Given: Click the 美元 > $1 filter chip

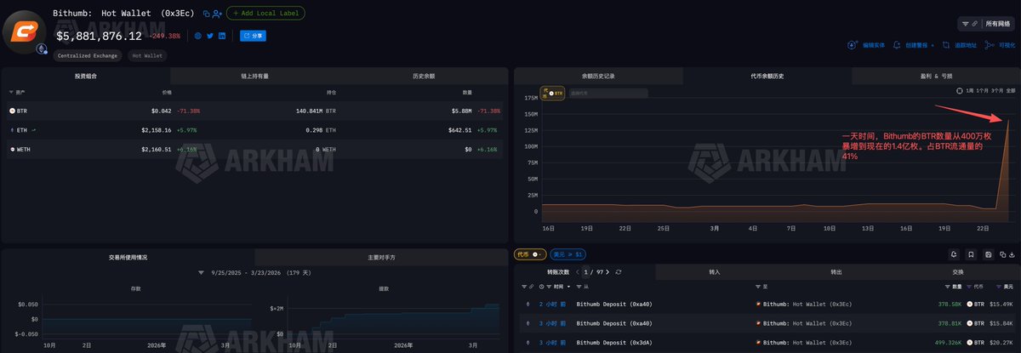Looking at the screenshot, I should (567, 253).
